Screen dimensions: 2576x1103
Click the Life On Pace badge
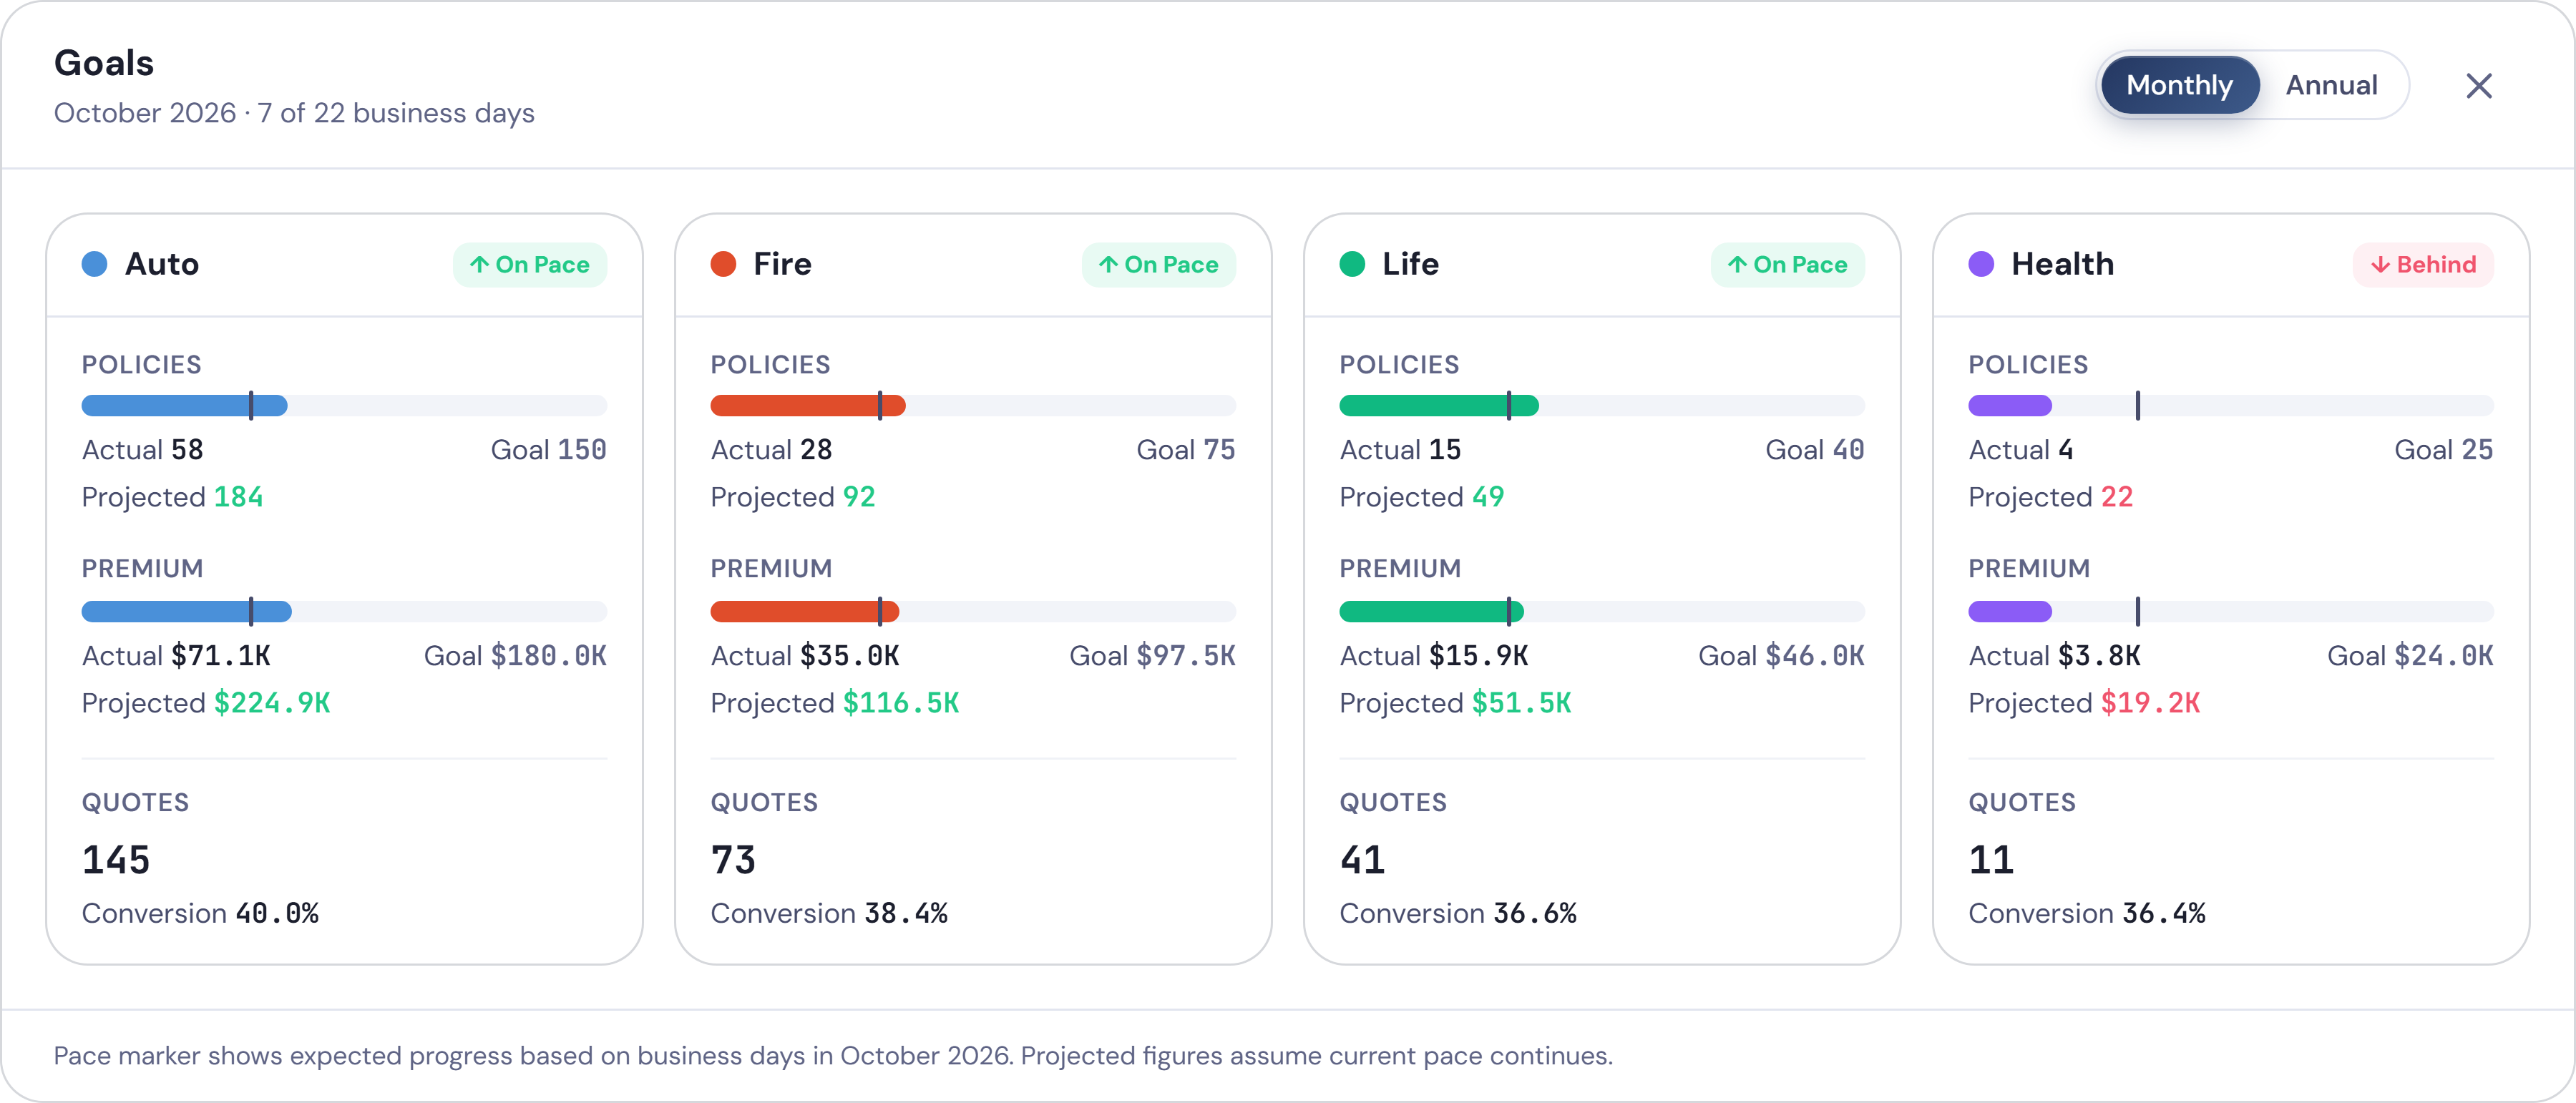(x=1788, y=265)
